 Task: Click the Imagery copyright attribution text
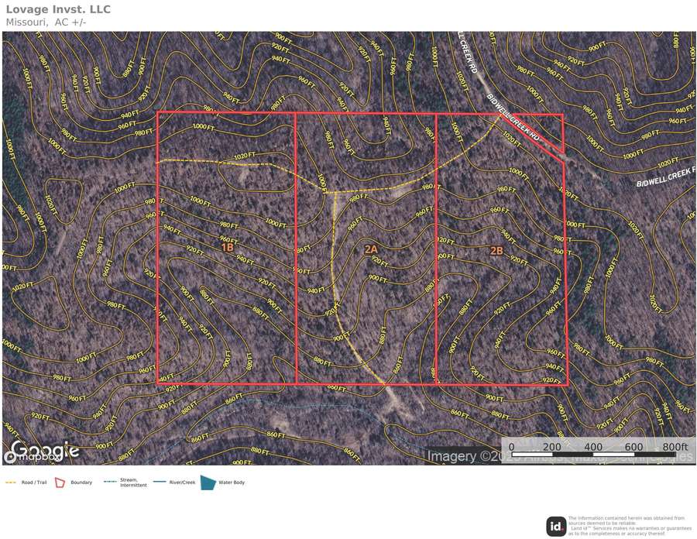click(x=560, y=456)
